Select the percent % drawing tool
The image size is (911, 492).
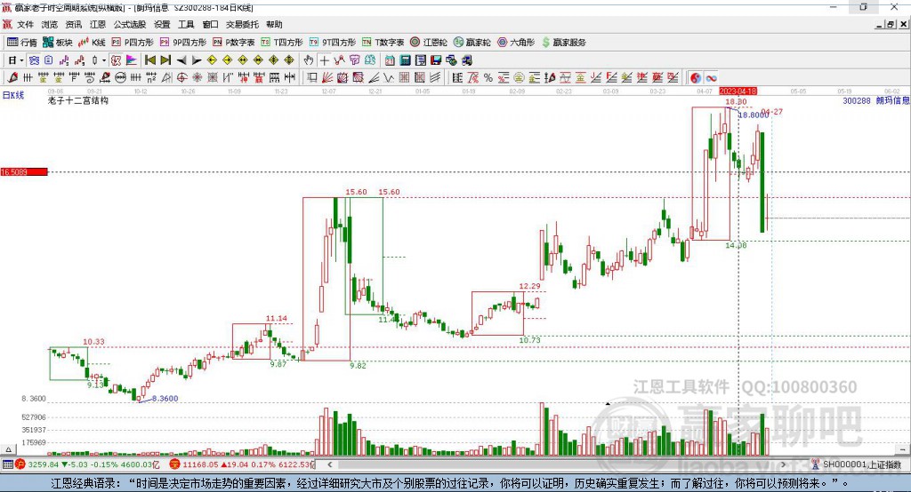click(488, 78)
